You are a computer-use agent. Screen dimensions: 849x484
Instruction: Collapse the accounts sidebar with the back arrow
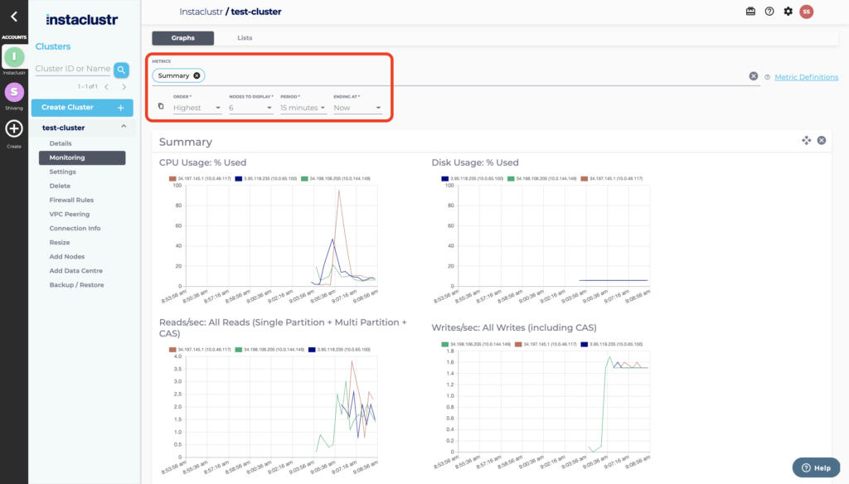13,16
